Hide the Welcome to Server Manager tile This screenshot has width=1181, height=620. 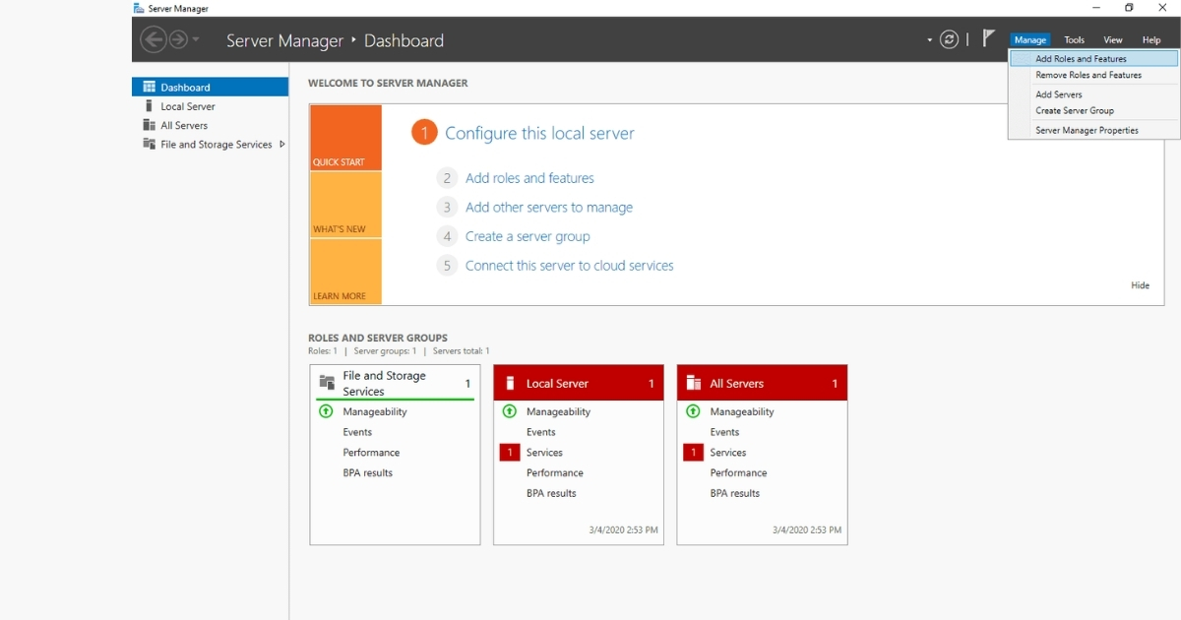click(x=1140, y=285)
